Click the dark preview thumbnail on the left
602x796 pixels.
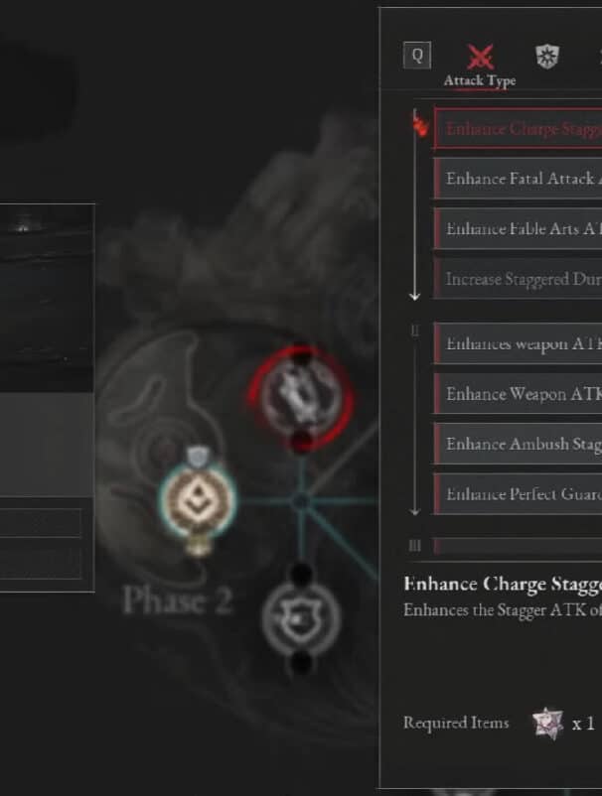click(x=47, y=298)
